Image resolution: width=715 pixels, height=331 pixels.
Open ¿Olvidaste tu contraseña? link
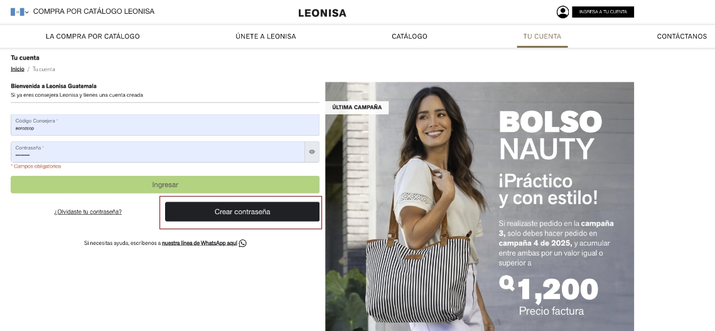coord(88,212)
